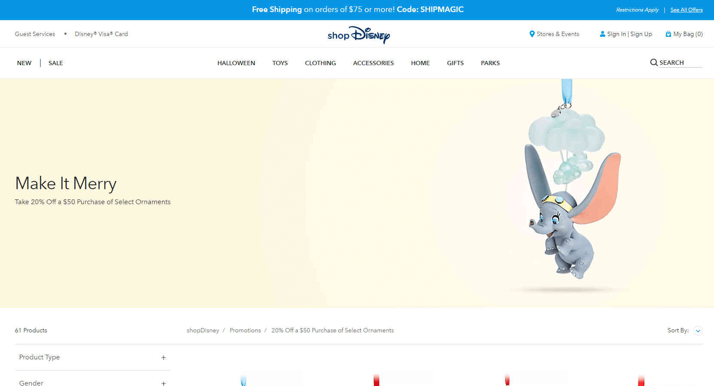Click the Sign In | Sign Up text
714x386 pixels.
(629, 34)
